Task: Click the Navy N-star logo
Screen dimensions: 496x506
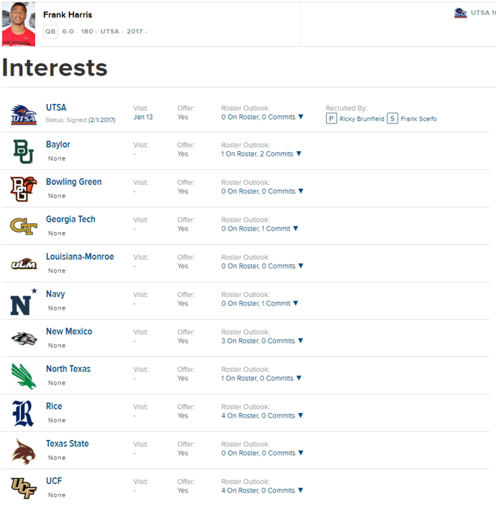Action: (23, 302)
